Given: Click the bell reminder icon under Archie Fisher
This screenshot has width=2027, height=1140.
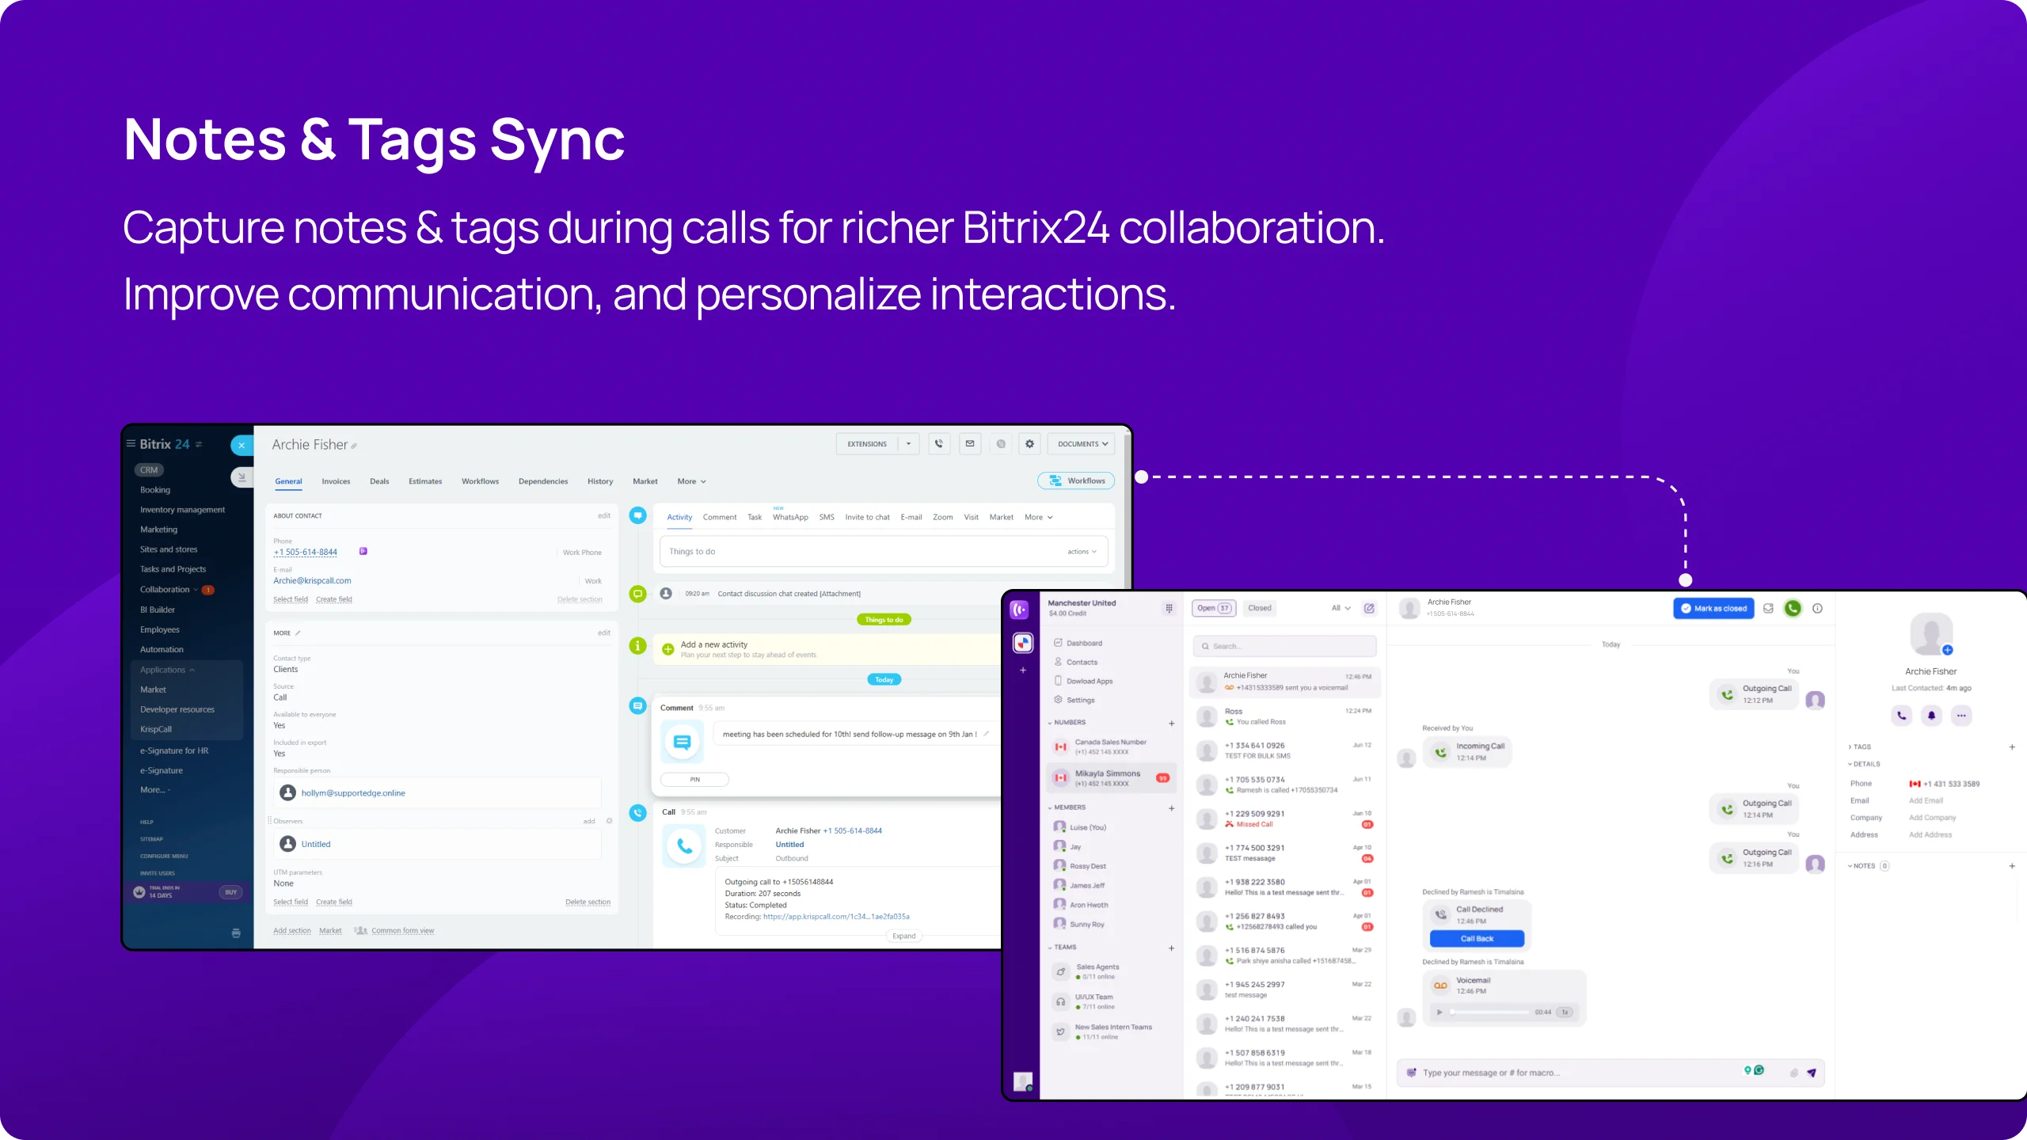Looking at the screenshot, I should 1931,715.
